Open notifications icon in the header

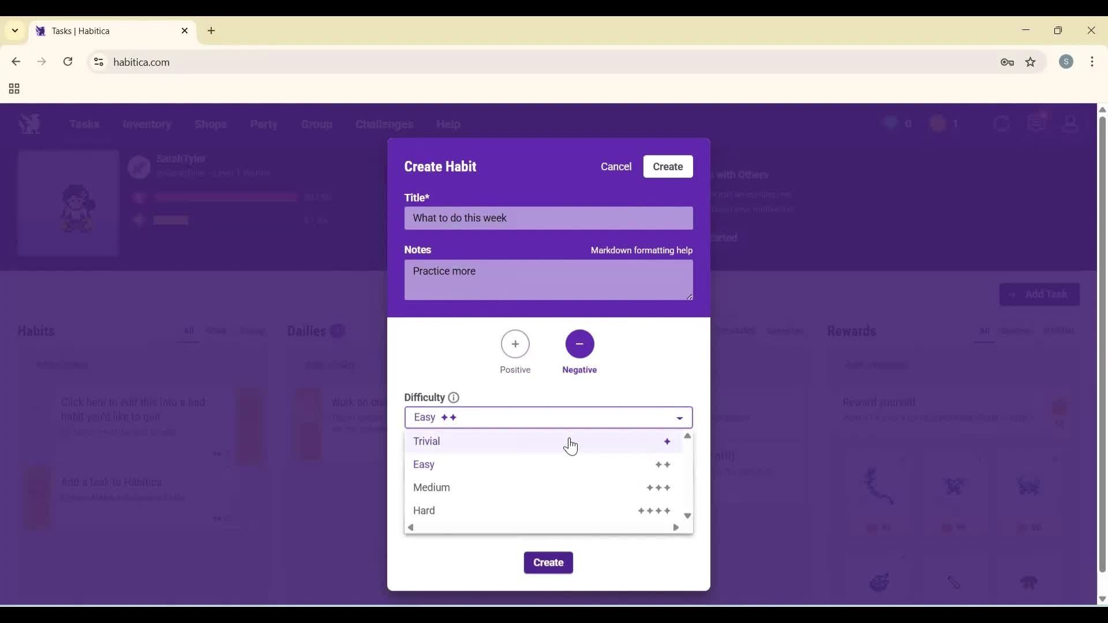1037,123
